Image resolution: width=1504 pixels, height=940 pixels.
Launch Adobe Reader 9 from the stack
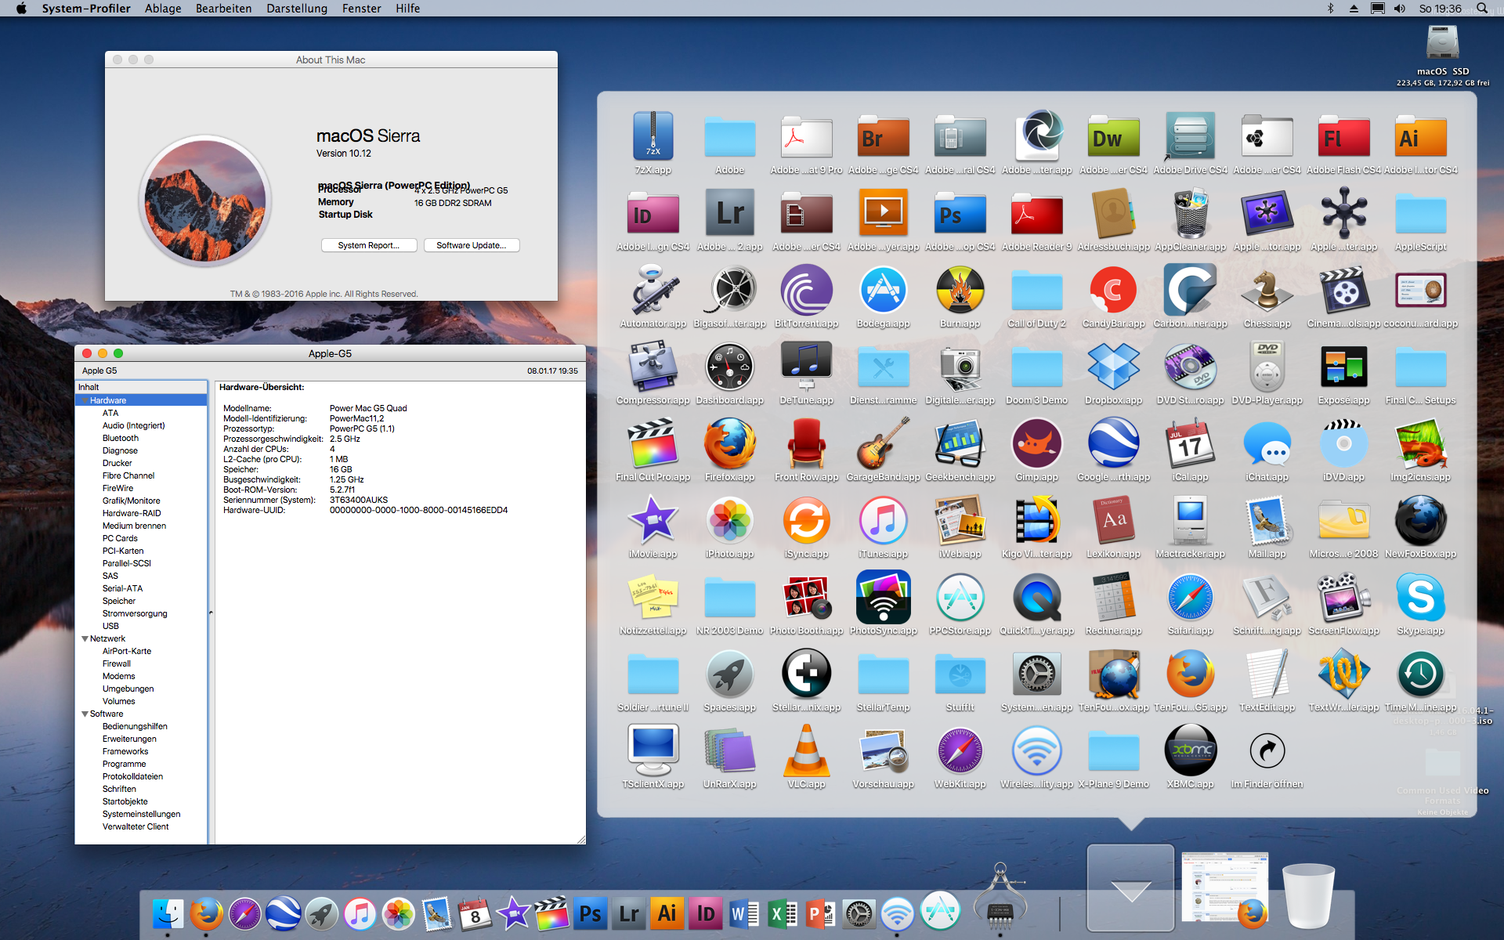pos(1036,214)
